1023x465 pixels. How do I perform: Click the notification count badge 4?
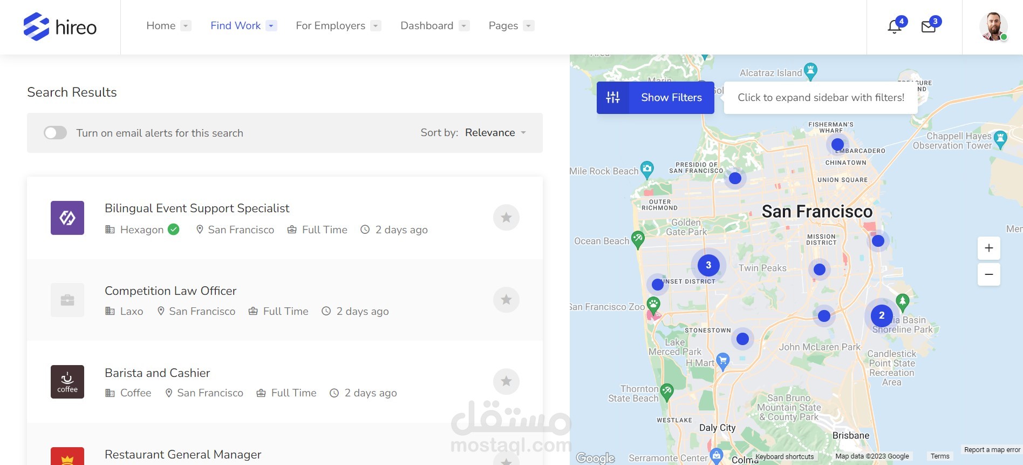(902, 21)
